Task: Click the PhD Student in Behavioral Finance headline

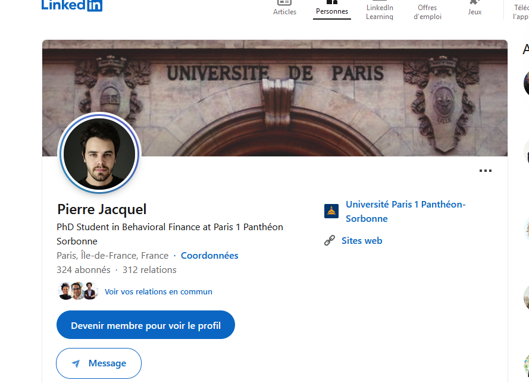Action: click(170, 234)
